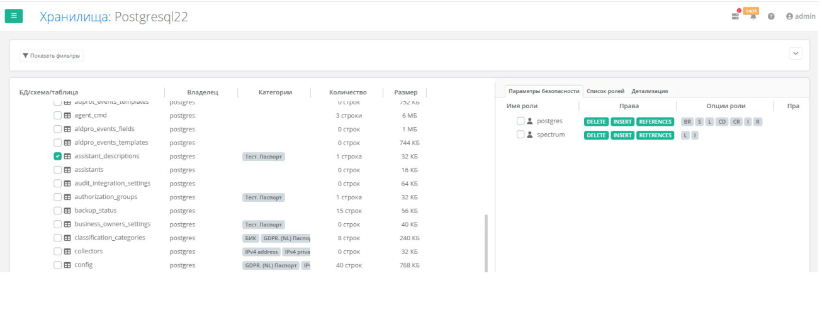Uncheck the assistant_descriptions checkbox
822x310 pixels.
58,156
